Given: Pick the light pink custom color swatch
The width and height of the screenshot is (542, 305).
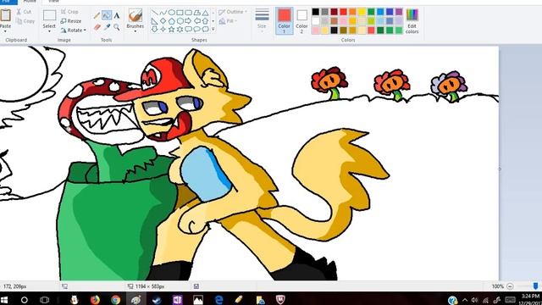Looking at the screenshot, I should (x=315, y=30).
